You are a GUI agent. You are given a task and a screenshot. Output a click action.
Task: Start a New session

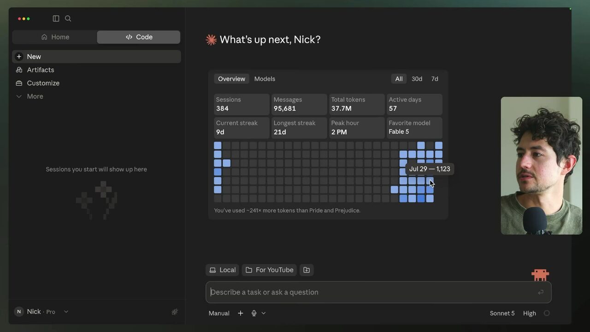coord(97,56)
